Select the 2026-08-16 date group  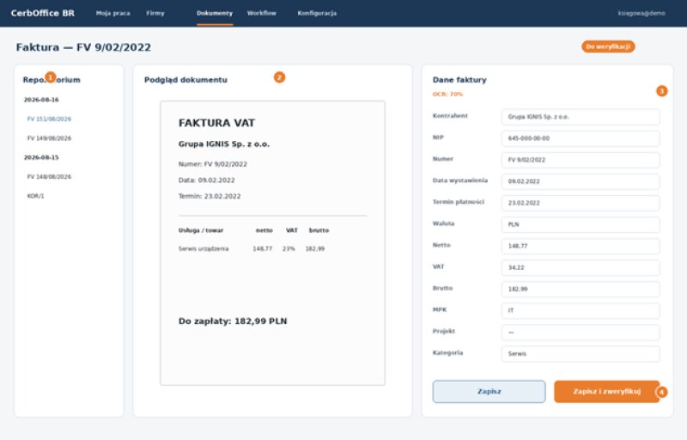click(x=41, y=100)
